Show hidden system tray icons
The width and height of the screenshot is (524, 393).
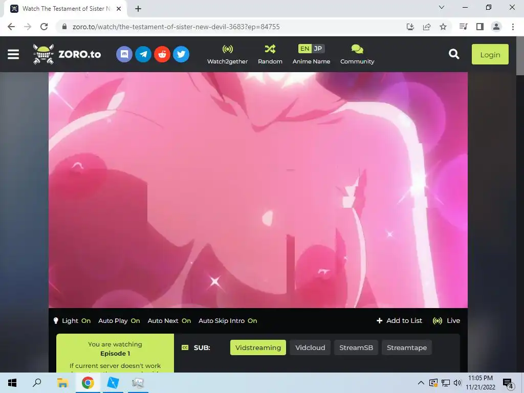(421, 383)
